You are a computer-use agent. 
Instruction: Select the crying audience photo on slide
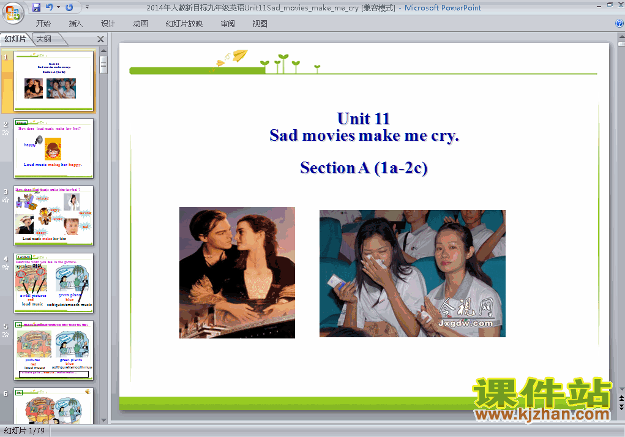[412, 273]
